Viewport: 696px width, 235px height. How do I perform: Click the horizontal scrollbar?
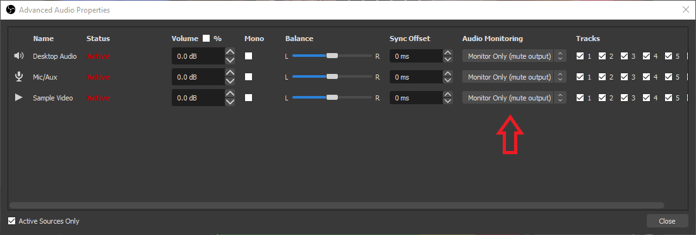pyautogui.click(x=337, y=205)
